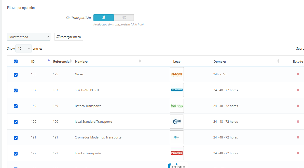Open the Nacex logo thumbnail

177,74
